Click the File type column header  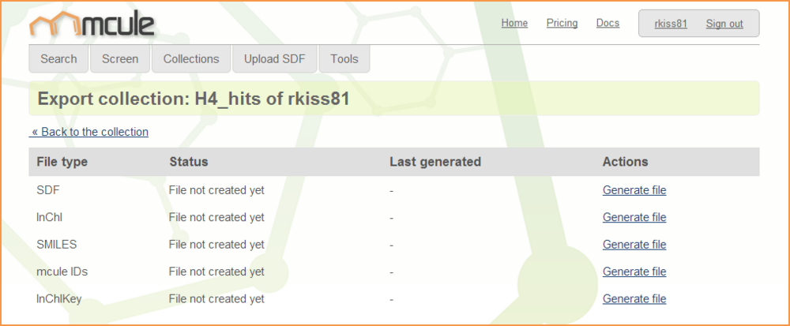click(62, 162)
